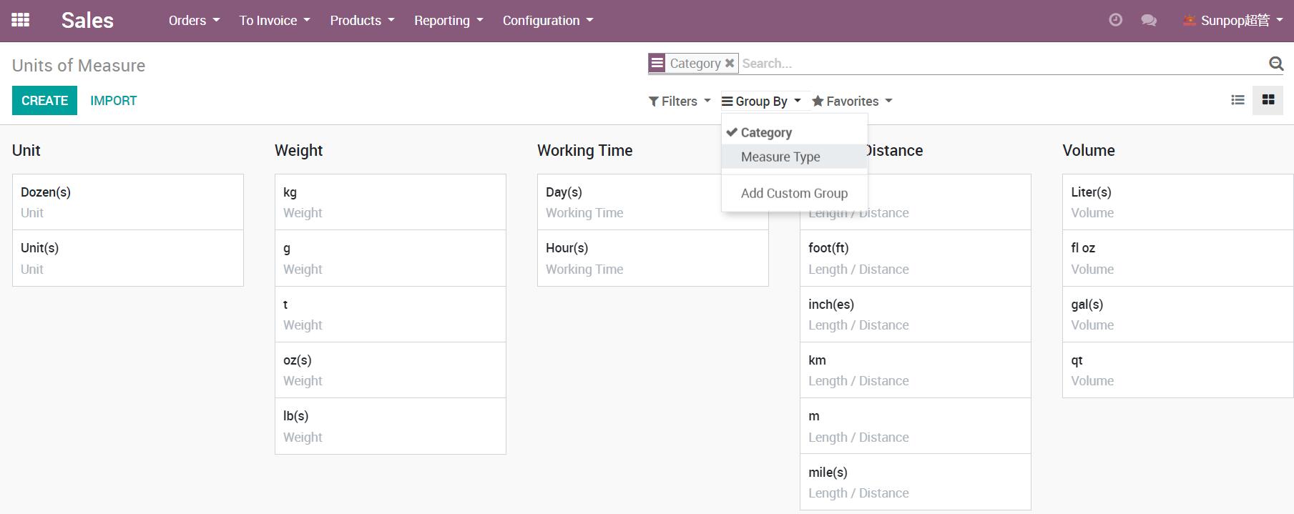Expand Add Custom Group option
1294x514 pixels.
click(794, 193)
